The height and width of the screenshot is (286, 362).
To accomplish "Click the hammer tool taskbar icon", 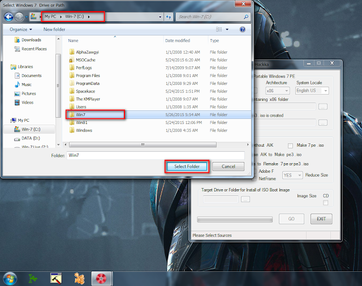I will 56,279.
